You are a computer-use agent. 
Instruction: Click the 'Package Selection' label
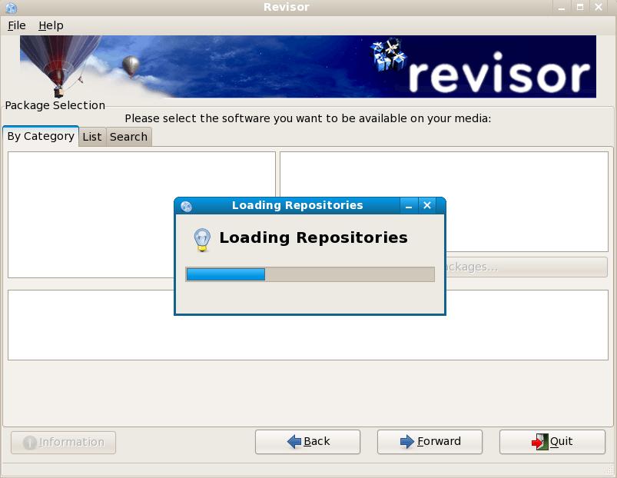(55, 105)
